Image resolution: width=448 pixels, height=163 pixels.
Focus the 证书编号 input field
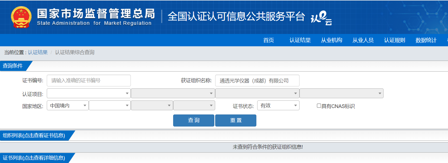89,81
